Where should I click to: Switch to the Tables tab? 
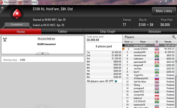coord(62,32)
